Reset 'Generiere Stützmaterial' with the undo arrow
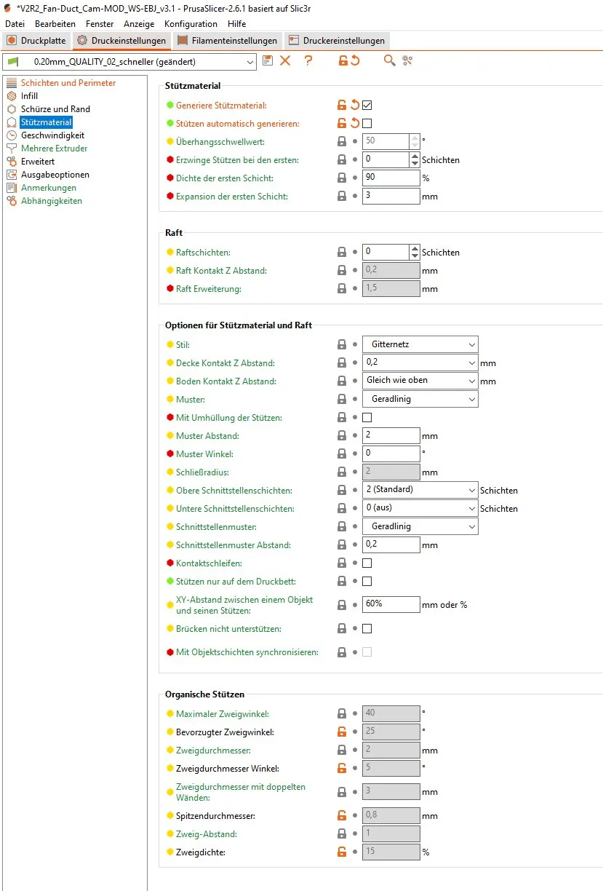603x891 pixels. [x=355, y=106]
